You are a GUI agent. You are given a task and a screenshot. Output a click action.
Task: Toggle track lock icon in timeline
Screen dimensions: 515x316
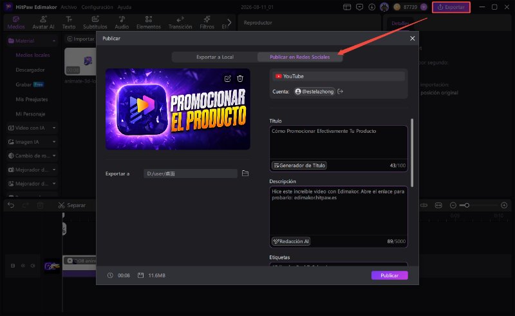13,266
